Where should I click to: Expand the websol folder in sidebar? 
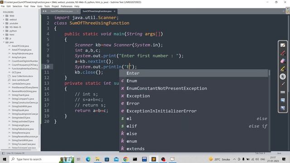[x=4, y=19]
